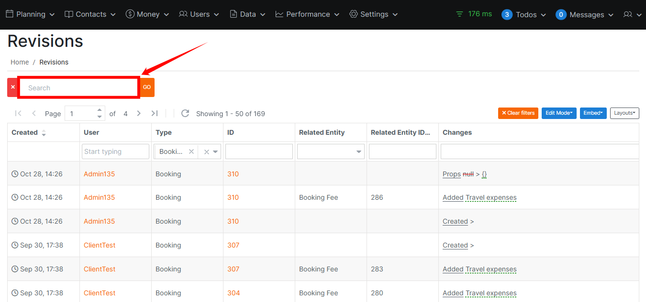Image resolution: width=646 pixels, height=302 pixels.
Task: Open the Admin135 user link in first row
Action: coord(99,174)
